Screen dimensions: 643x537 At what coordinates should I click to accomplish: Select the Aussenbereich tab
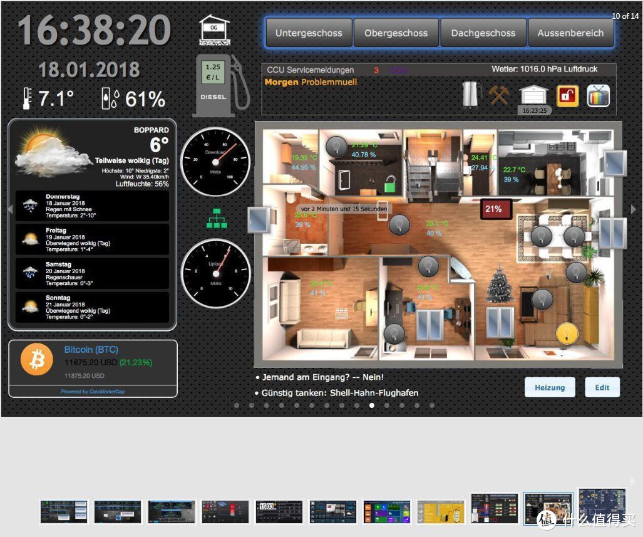coord(570,33)
